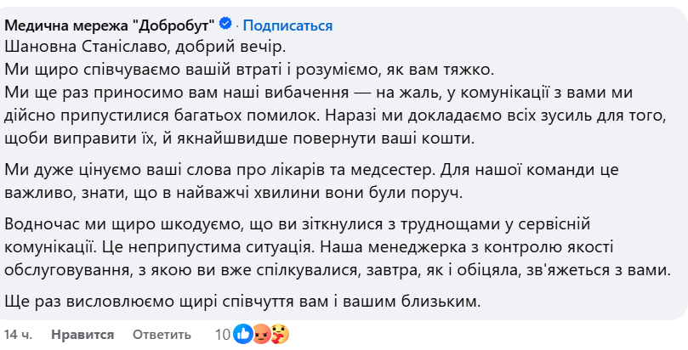The height and width of the screenshot is (350, 688).
Task: Click the angry face reaction icon
Action: (260, 334)
